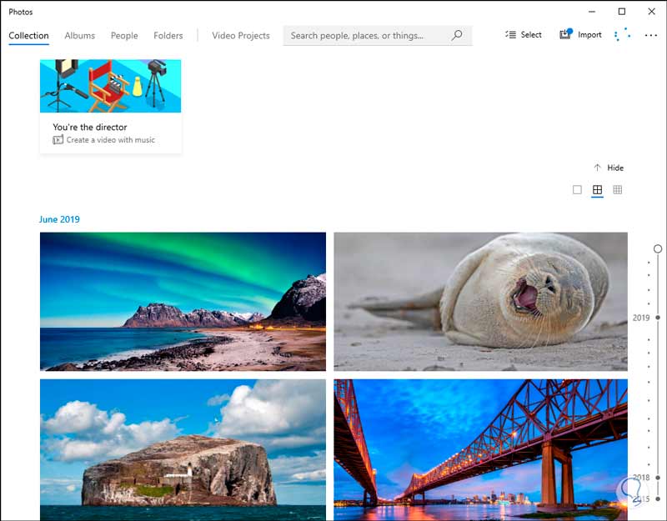
Task: Click the video-with-music icon under director card
Action: point(58,139)
